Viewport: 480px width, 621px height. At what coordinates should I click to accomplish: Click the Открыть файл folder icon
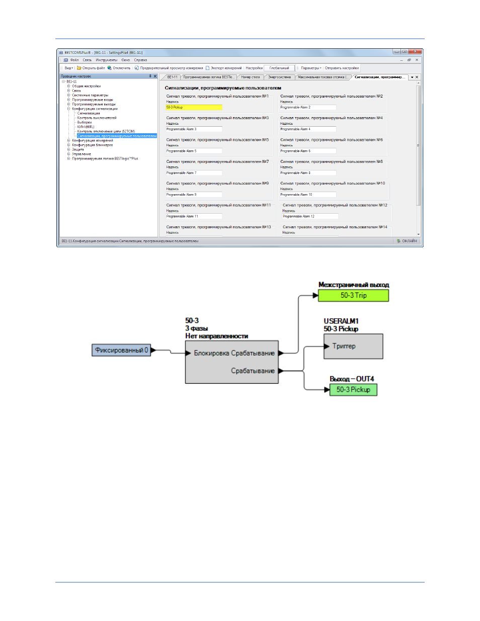pyautogui.click(x=79, y=68)
